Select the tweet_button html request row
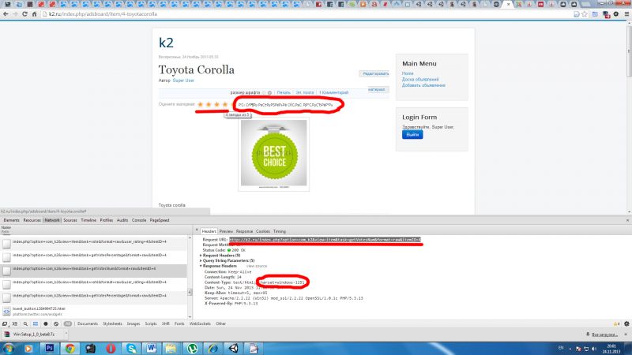The image size is (632, 355). pyautogui.click(x=93, y=311)
